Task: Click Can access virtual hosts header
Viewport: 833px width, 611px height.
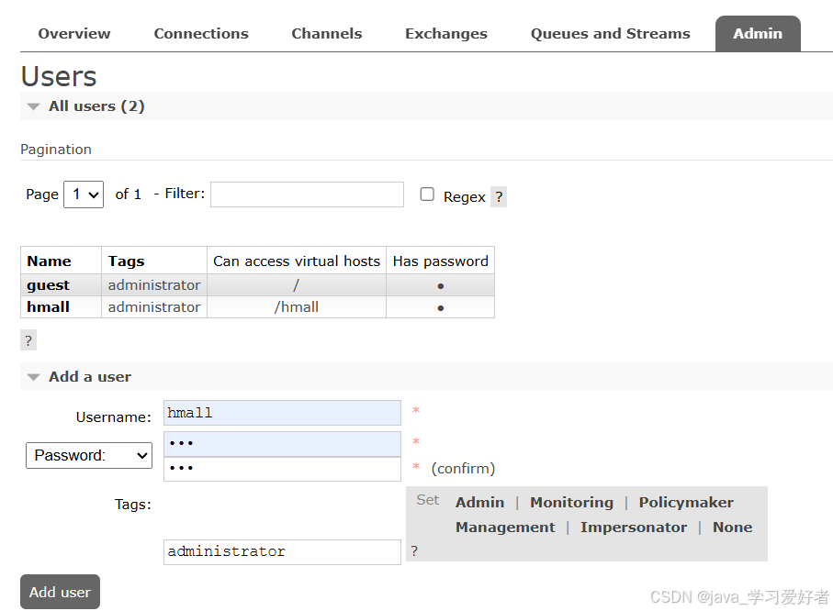Action: point(297,261)
